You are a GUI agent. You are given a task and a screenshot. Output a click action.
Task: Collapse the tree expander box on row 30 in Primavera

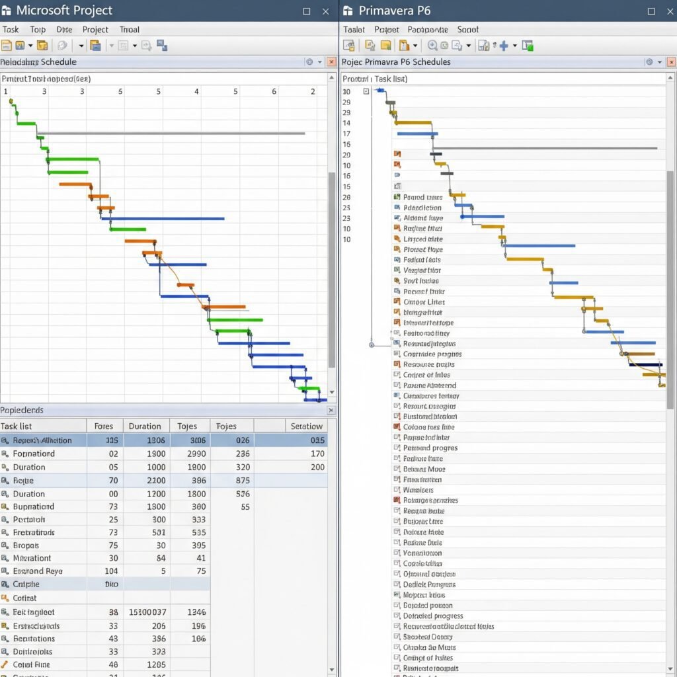click(x=366, y=91)
